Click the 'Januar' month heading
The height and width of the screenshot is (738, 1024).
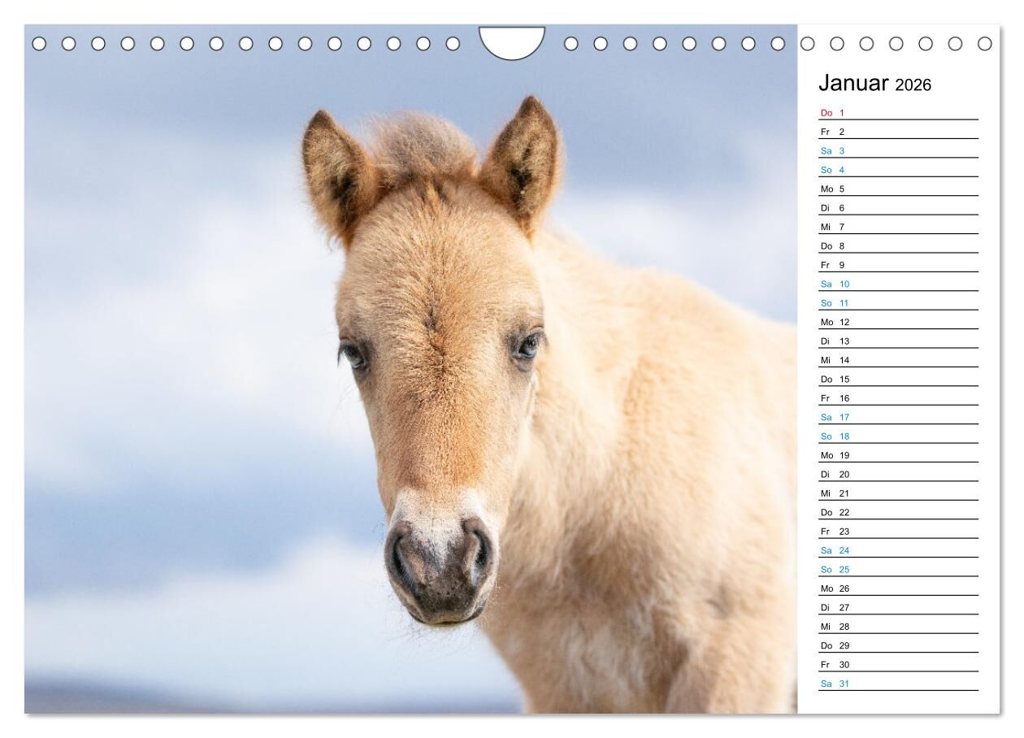[x=853, y=83]
